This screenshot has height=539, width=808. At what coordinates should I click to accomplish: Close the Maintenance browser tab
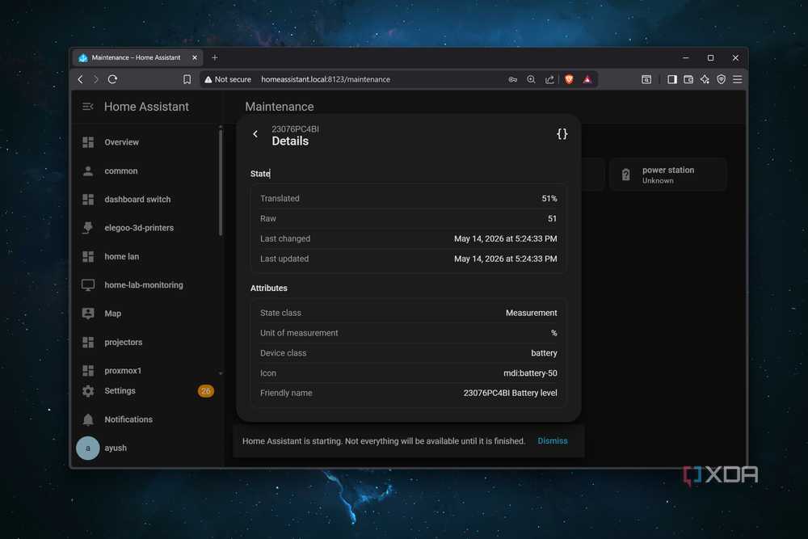(x=195, y=57)
